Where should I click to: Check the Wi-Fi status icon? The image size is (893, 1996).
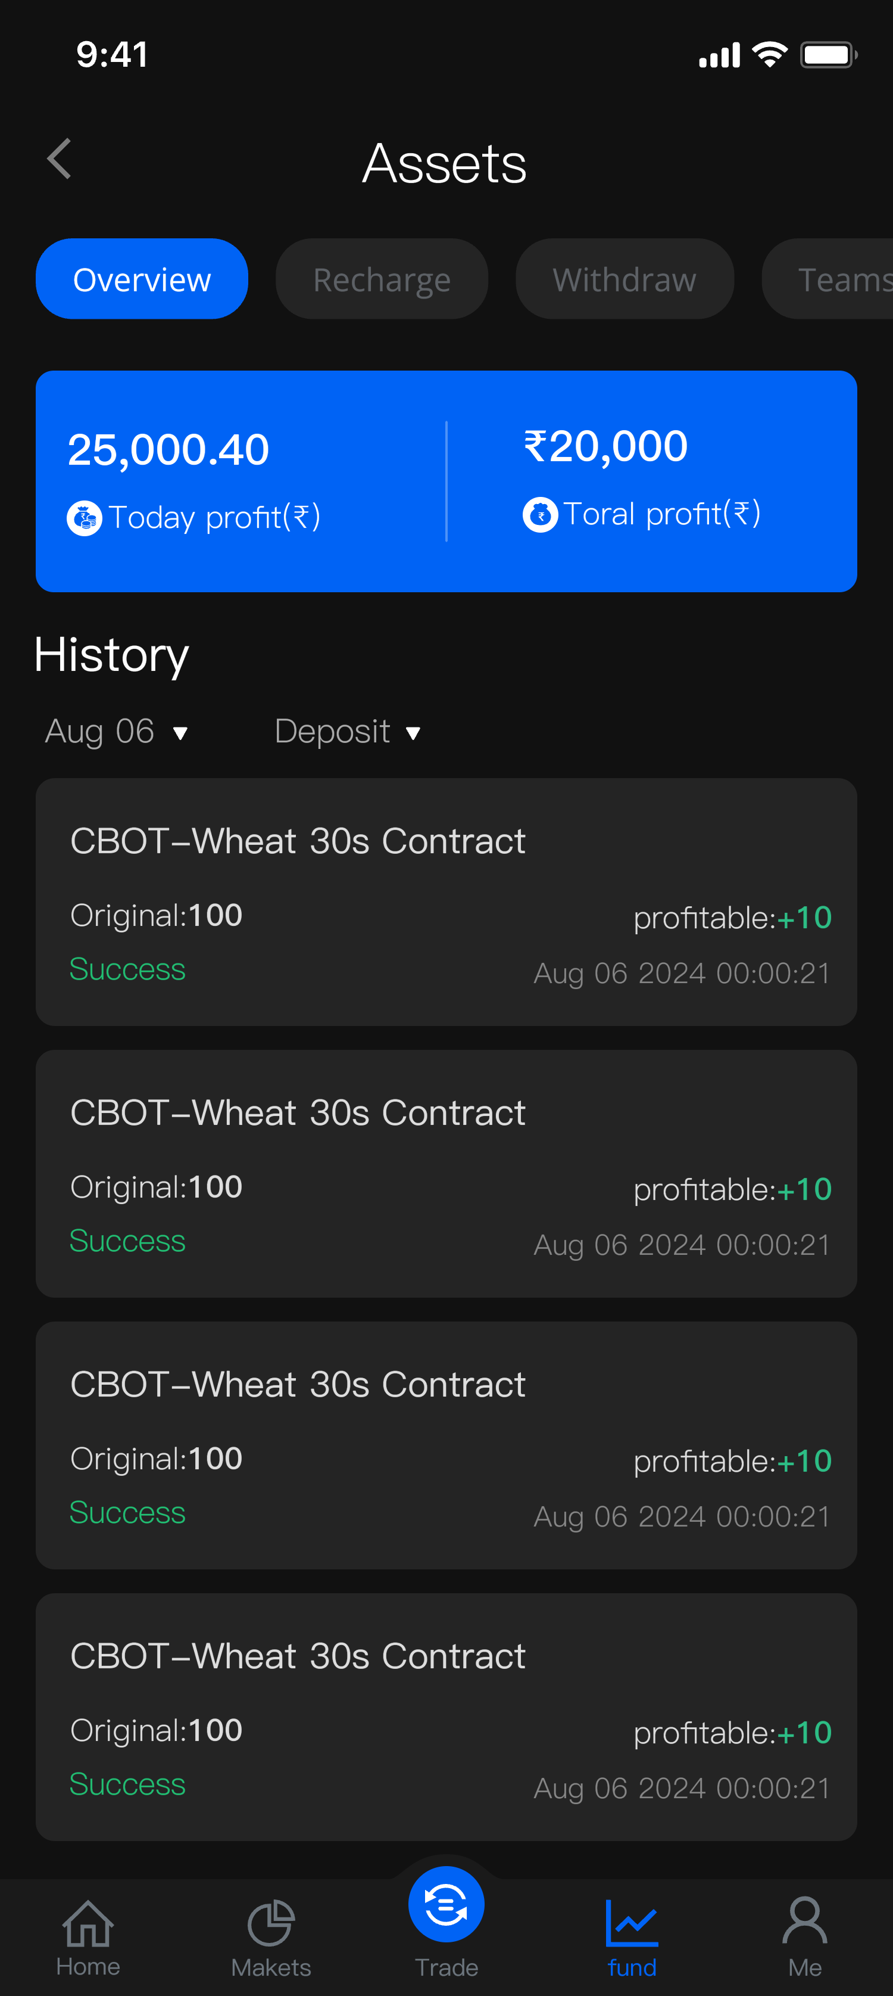tap(770, 55)
